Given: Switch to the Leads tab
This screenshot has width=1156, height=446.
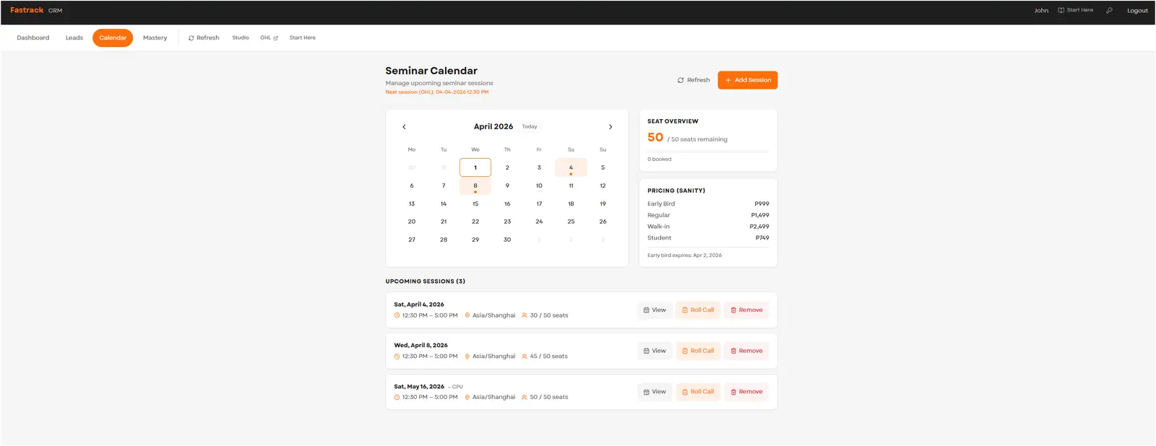Looking at the screenshot, I should pos(74,38).
